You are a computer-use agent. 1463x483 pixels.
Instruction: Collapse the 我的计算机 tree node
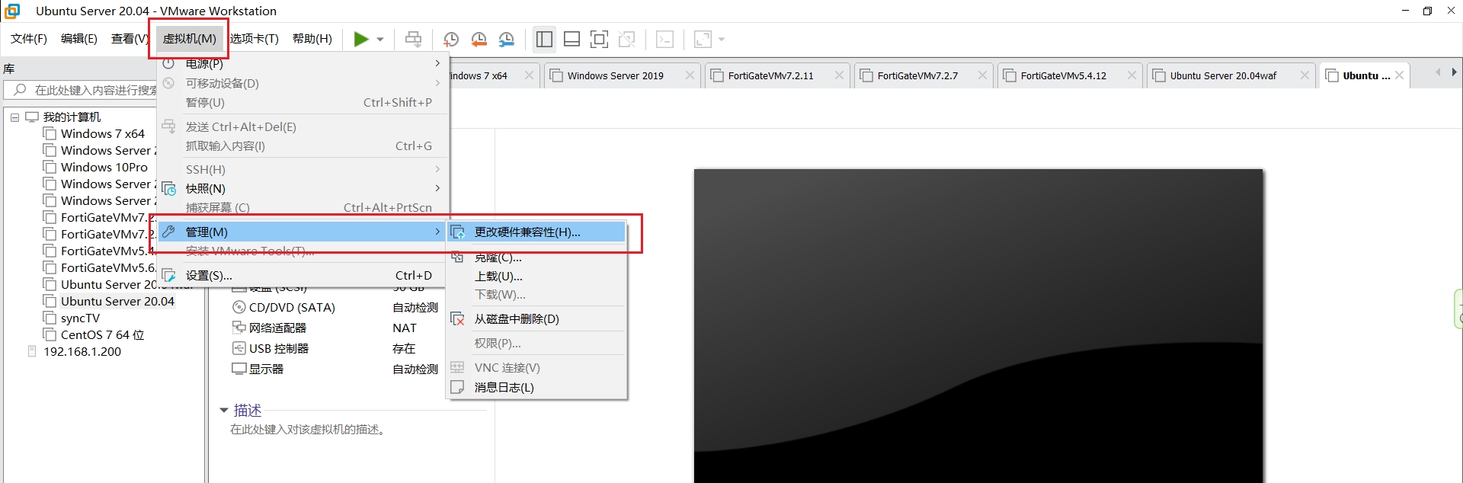[x=14, y=117]
